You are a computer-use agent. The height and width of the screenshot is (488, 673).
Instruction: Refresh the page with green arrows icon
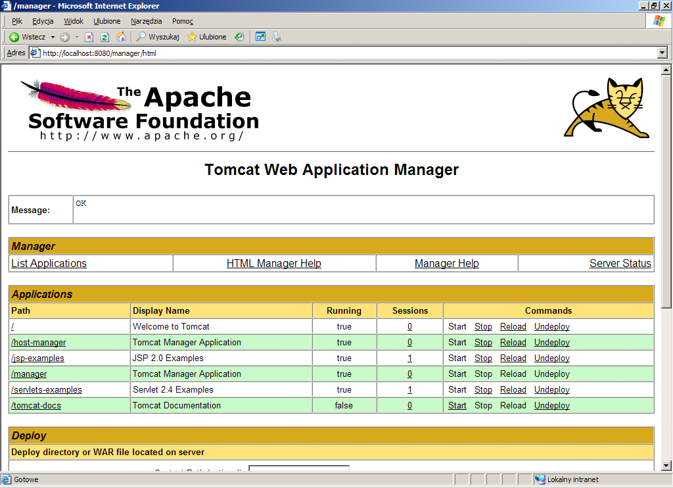pos(104,37)
